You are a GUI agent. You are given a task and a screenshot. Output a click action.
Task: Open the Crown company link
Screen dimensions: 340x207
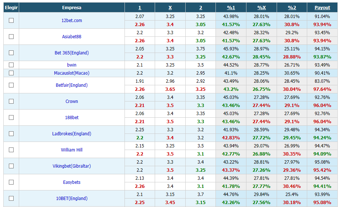(x=72, y=101)
